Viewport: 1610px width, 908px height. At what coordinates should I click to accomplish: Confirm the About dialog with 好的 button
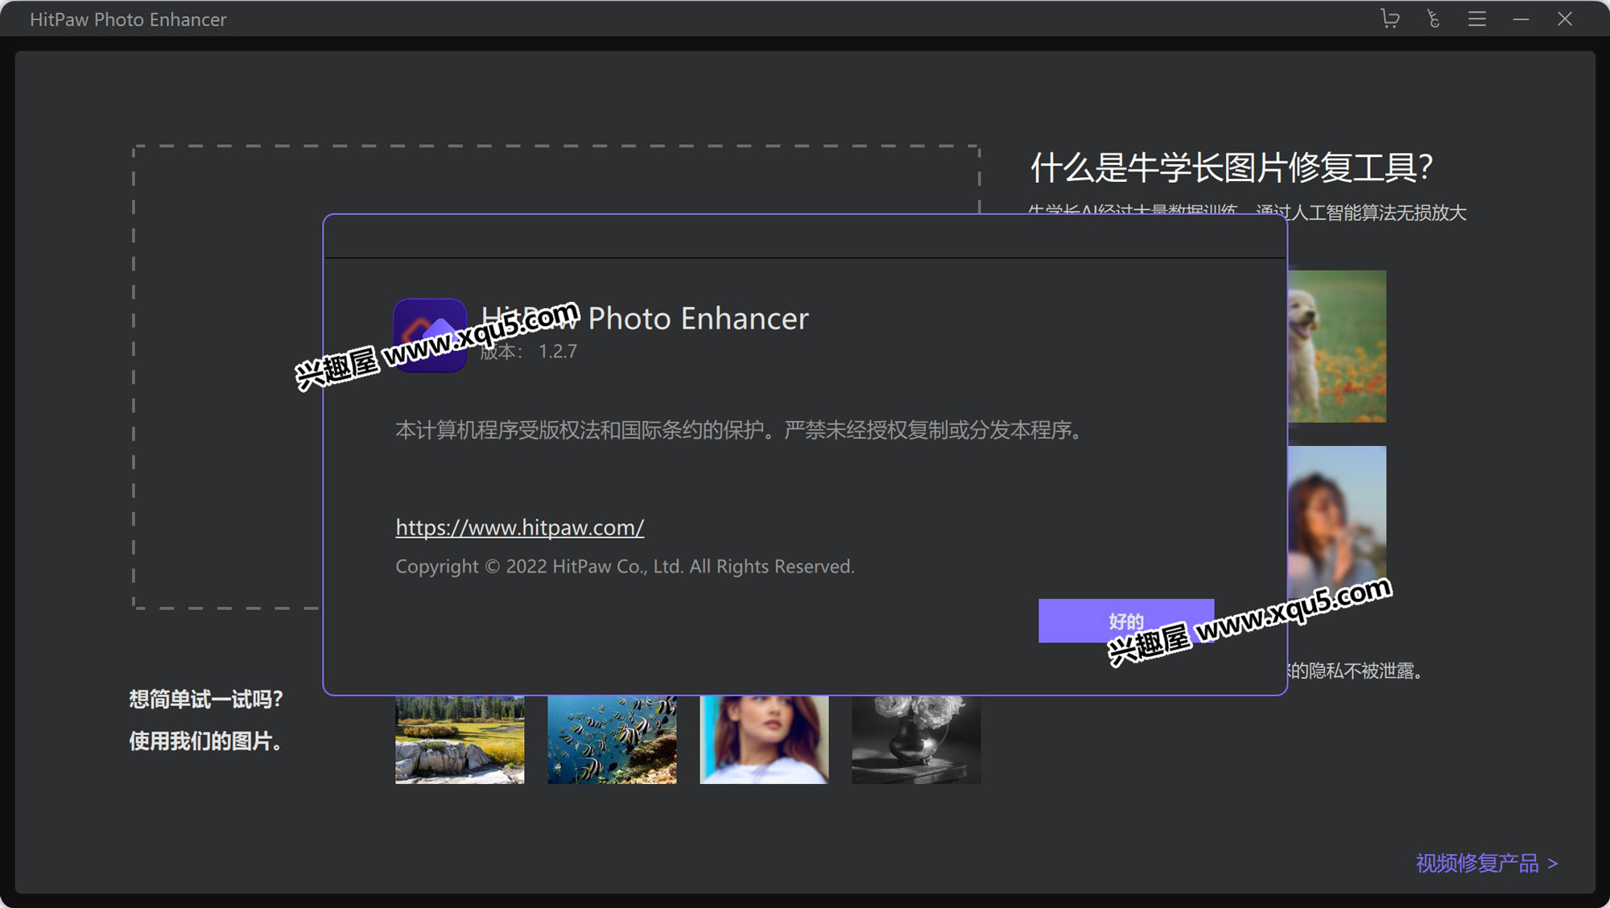click(x=1126, y=621)
